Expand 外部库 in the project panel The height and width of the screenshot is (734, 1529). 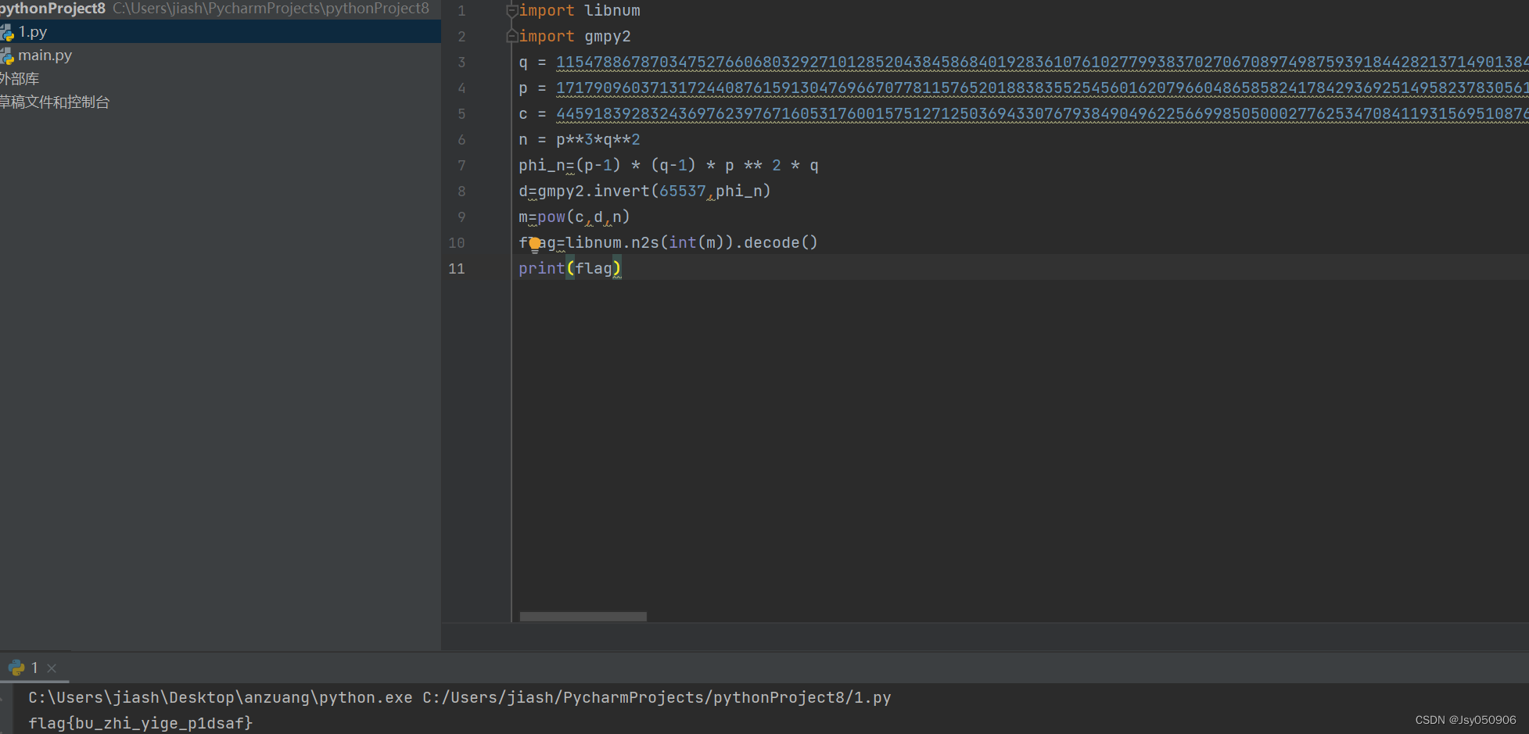(x=21, y=79)
